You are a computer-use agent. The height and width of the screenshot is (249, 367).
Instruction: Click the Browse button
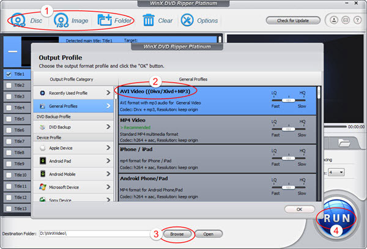coord(177,234)
